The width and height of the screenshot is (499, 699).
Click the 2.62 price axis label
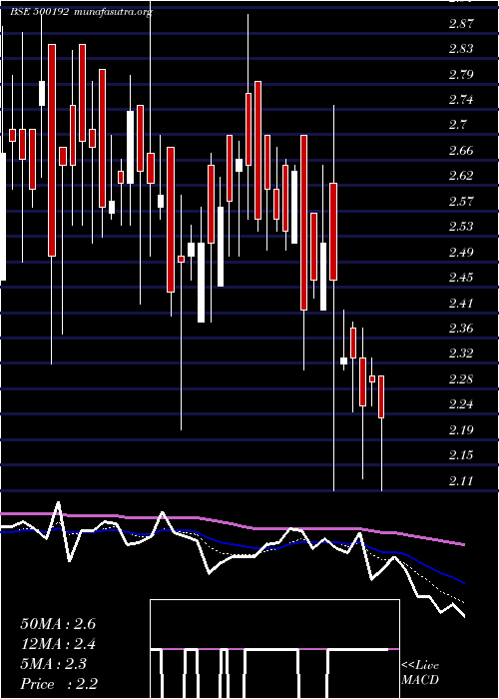(461, 176)
